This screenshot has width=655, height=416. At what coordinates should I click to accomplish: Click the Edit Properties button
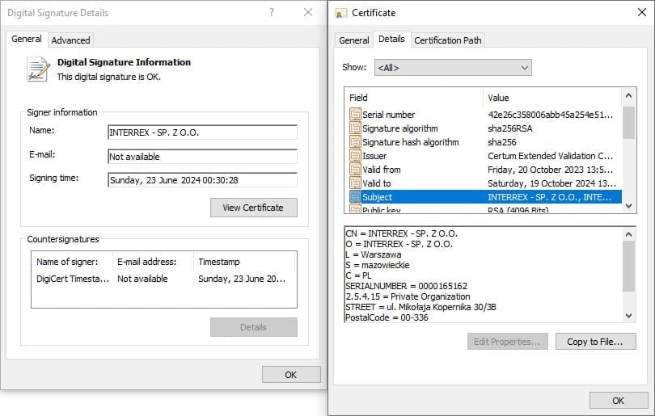[508, 342]
